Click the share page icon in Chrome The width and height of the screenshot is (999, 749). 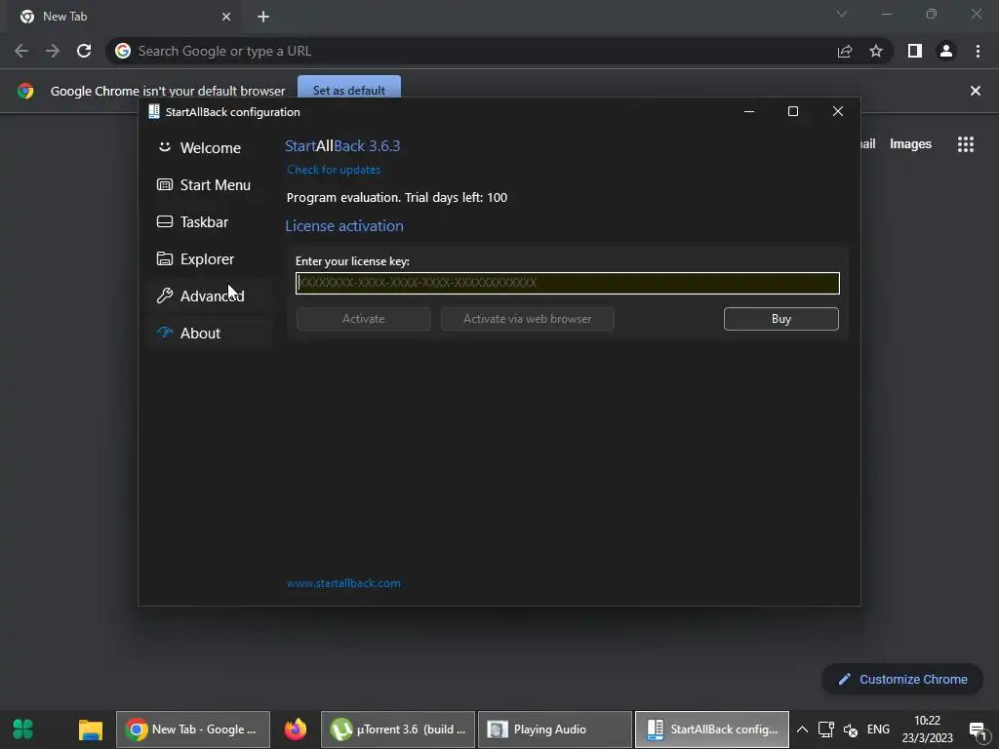[845, 51]
